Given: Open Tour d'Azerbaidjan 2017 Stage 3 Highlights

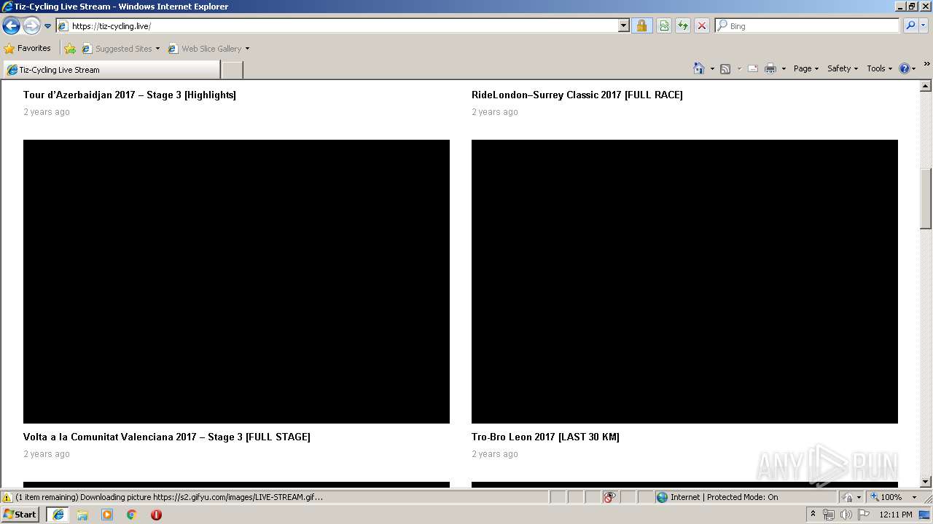Looking at the screenshot, I should (x=130, y=95).
